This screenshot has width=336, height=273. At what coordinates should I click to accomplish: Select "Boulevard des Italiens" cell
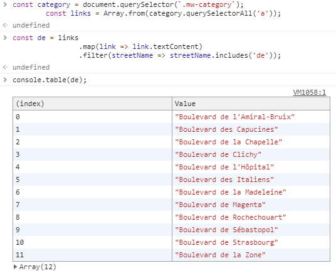(x=251, y=179)
